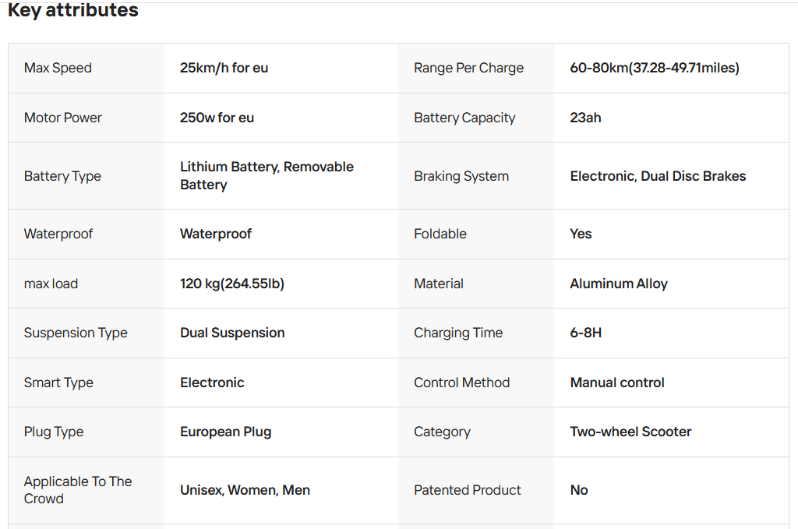798x529 pixels.
Task: Click the Key attributes heading
Action: 72,9
